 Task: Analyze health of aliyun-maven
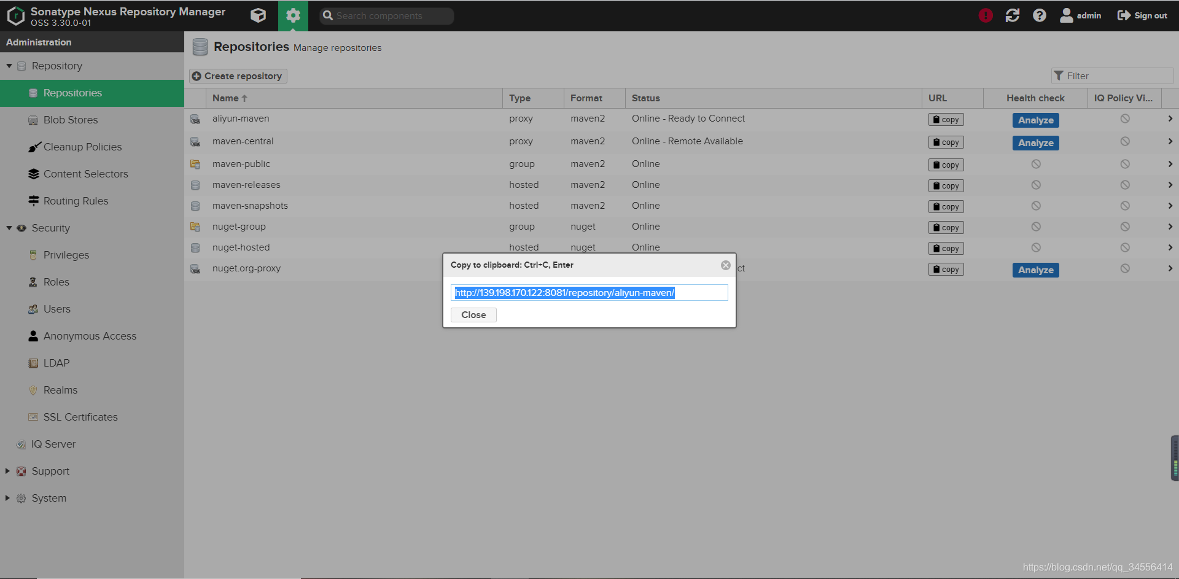coord(1035,120)
